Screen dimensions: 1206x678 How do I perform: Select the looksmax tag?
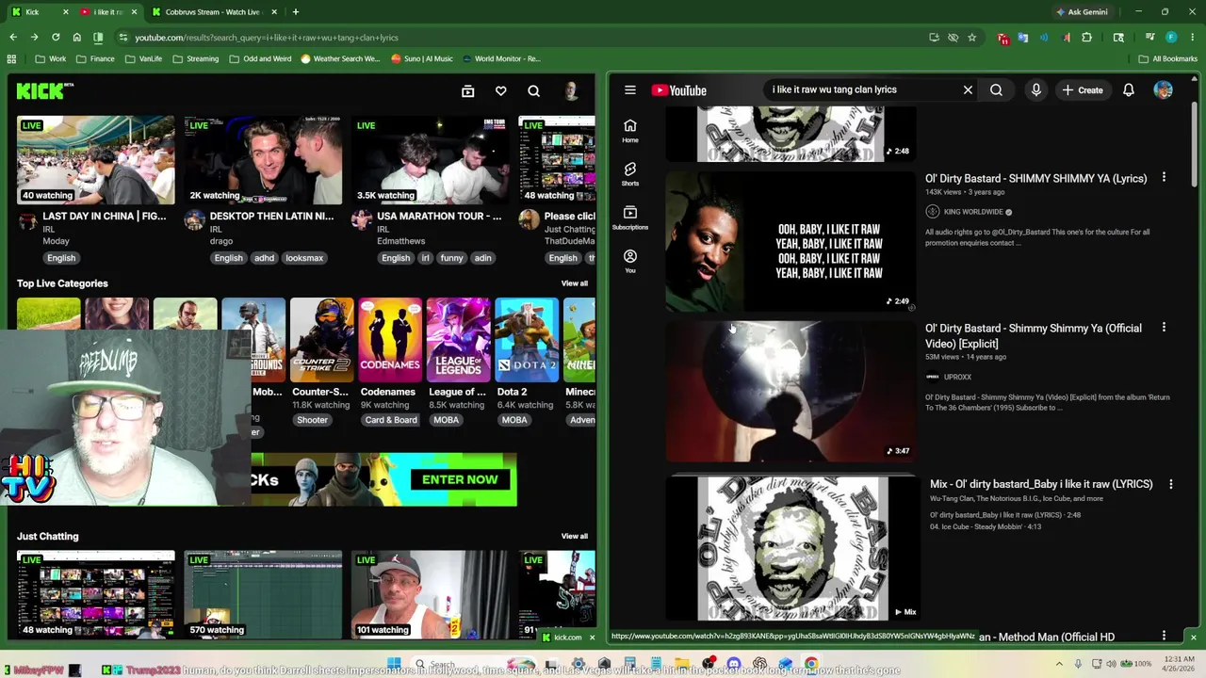coord(303,258)
